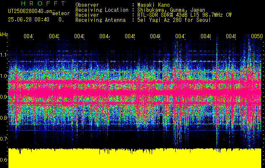The width and height of the screenshot is (265, 168).
Task: Click the 0048 time marker
Action: (x=206, y=36)
